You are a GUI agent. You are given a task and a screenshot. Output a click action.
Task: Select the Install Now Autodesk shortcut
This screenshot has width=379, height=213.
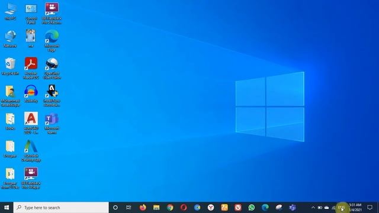point(52,96)
